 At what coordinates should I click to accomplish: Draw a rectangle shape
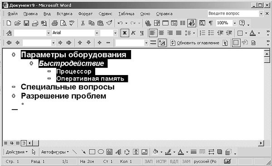(92, 152)
